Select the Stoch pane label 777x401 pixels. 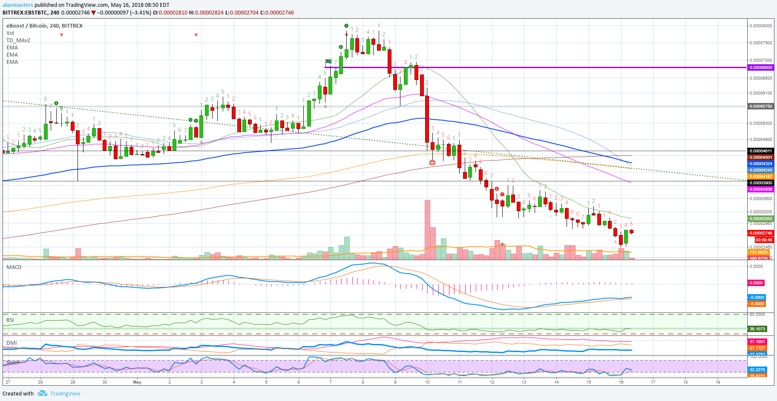point(13,363)
